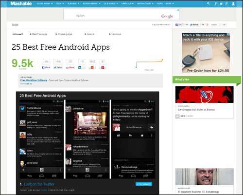Screen dimensions: 243x195
Task: Click the Free Workflow Software ad link
Action: (34, 80)
